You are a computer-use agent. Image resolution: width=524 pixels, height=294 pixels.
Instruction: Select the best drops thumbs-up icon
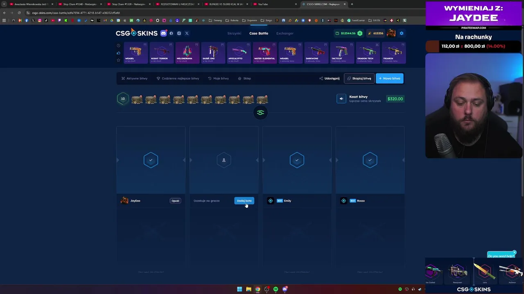(119, 53)
